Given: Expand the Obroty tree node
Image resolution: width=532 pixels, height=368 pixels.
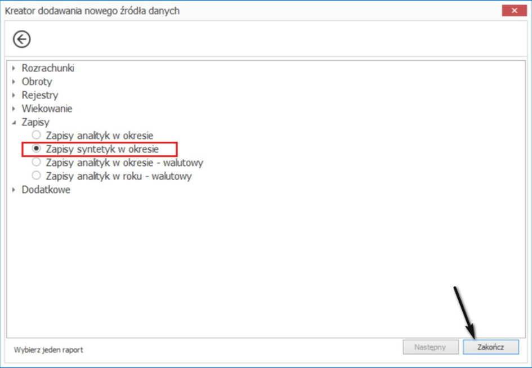Looking at the screenshot, I should point(14,82).
